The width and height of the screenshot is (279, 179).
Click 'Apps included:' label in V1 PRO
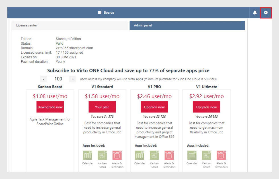click(x=146, y=145)
